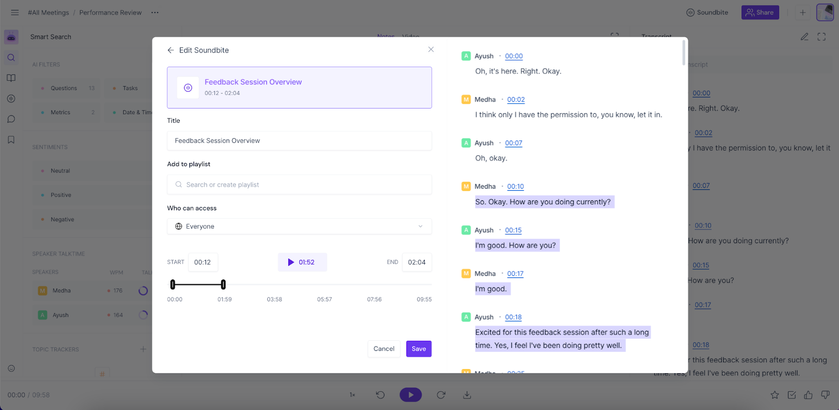
Task: Jump to Medha's 00:02 timestamp in the dialog
Action: (x=516, y=100)
